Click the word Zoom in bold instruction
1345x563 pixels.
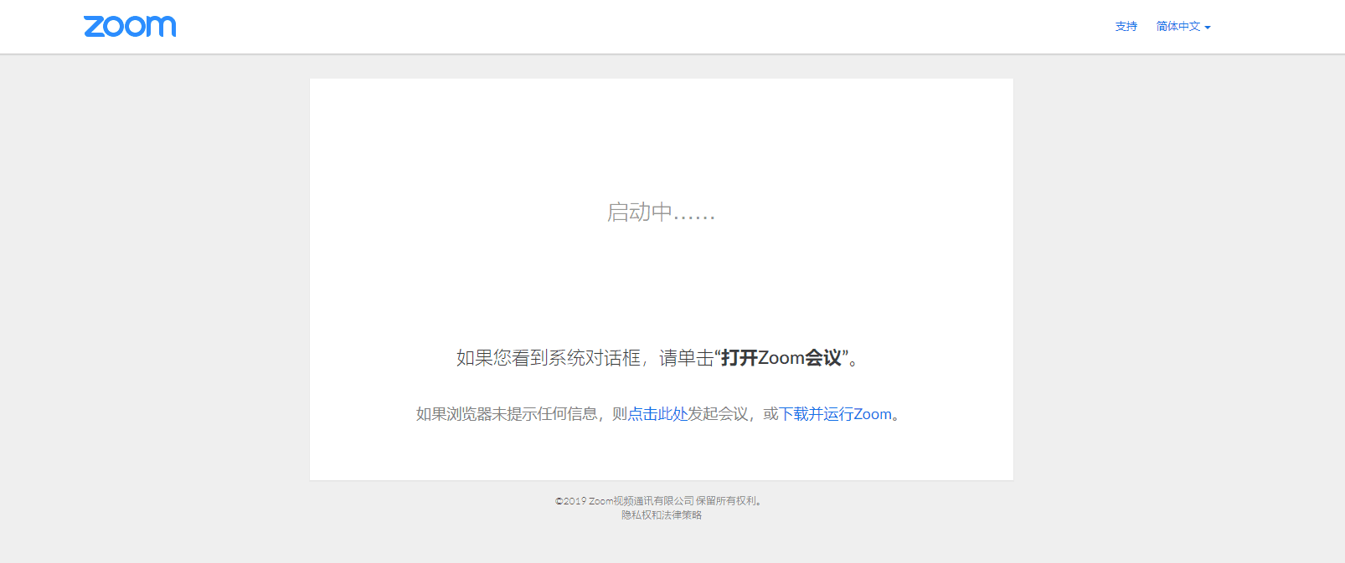click(x=781, y=358)
